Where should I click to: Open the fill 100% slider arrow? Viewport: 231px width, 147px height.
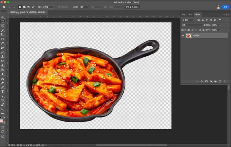[x=219, y=30]
